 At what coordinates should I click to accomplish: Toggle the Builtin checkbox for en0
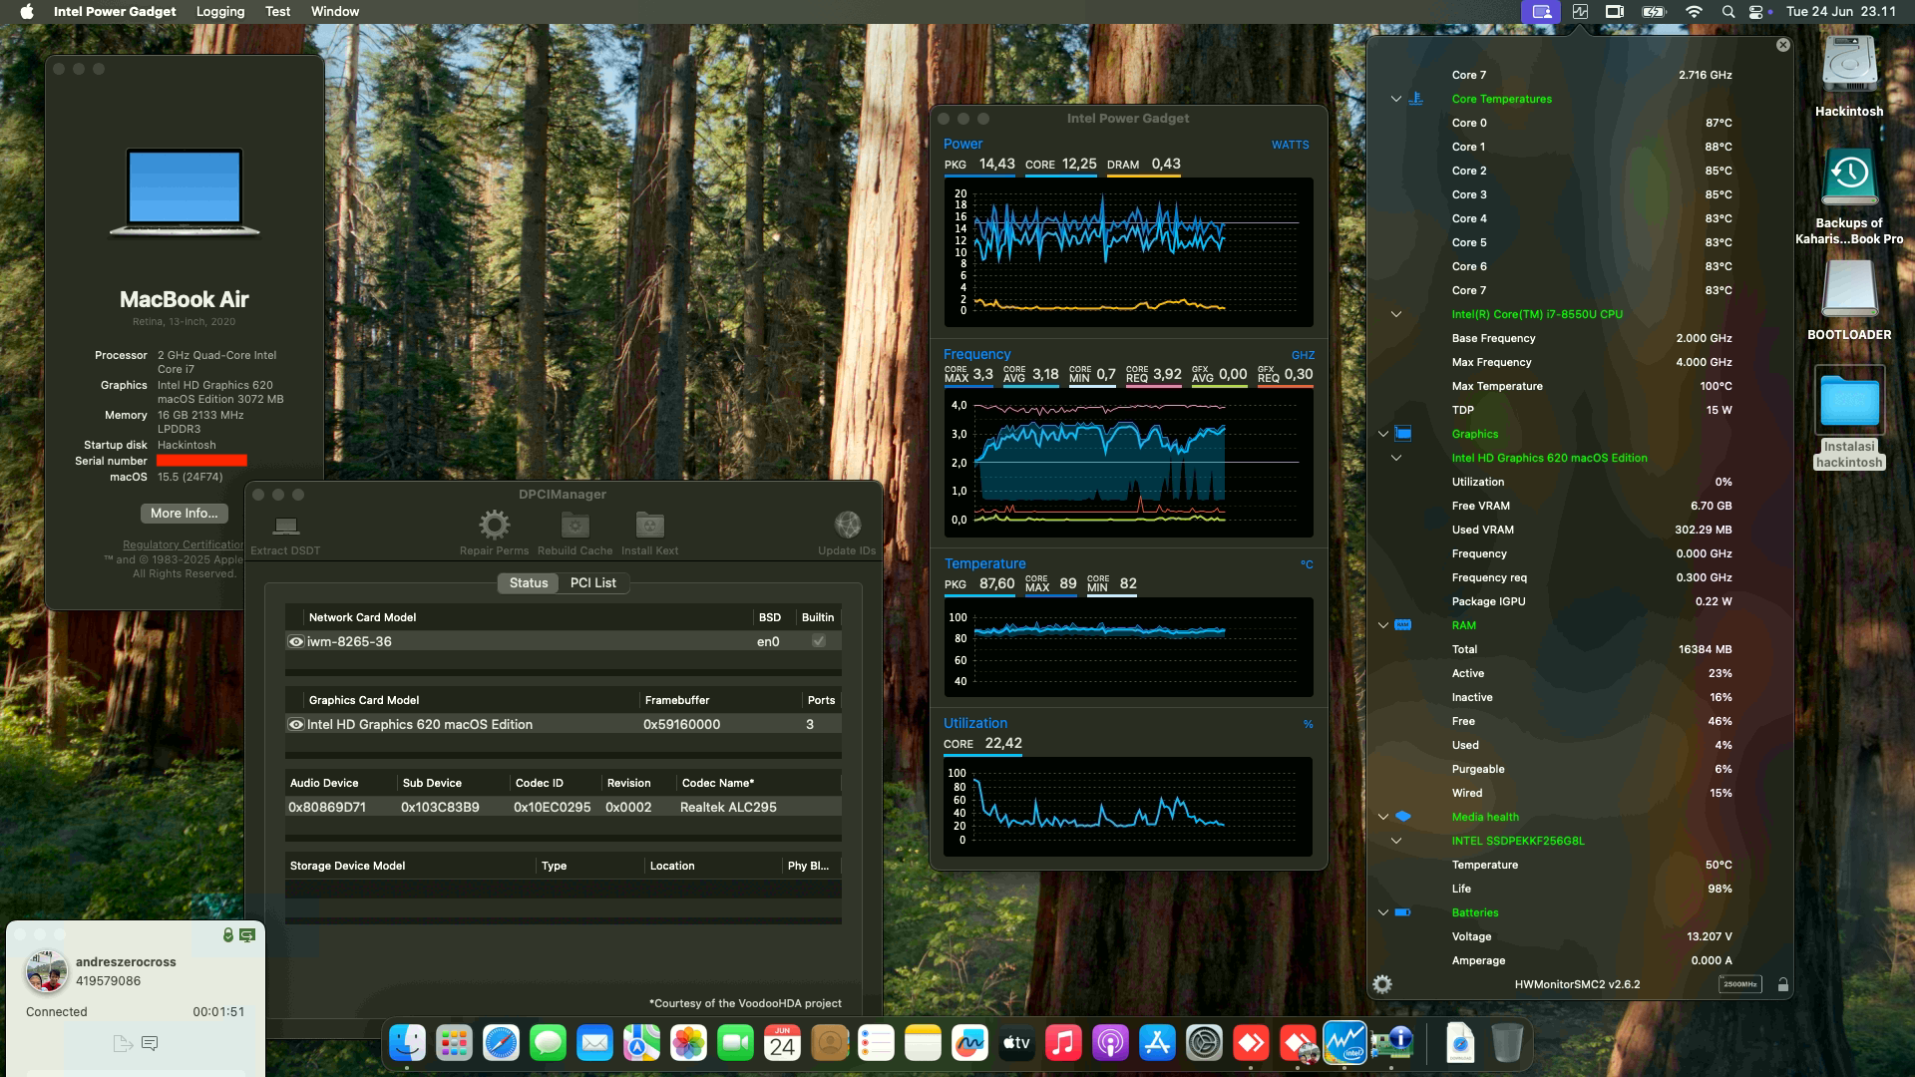[818, 641]
